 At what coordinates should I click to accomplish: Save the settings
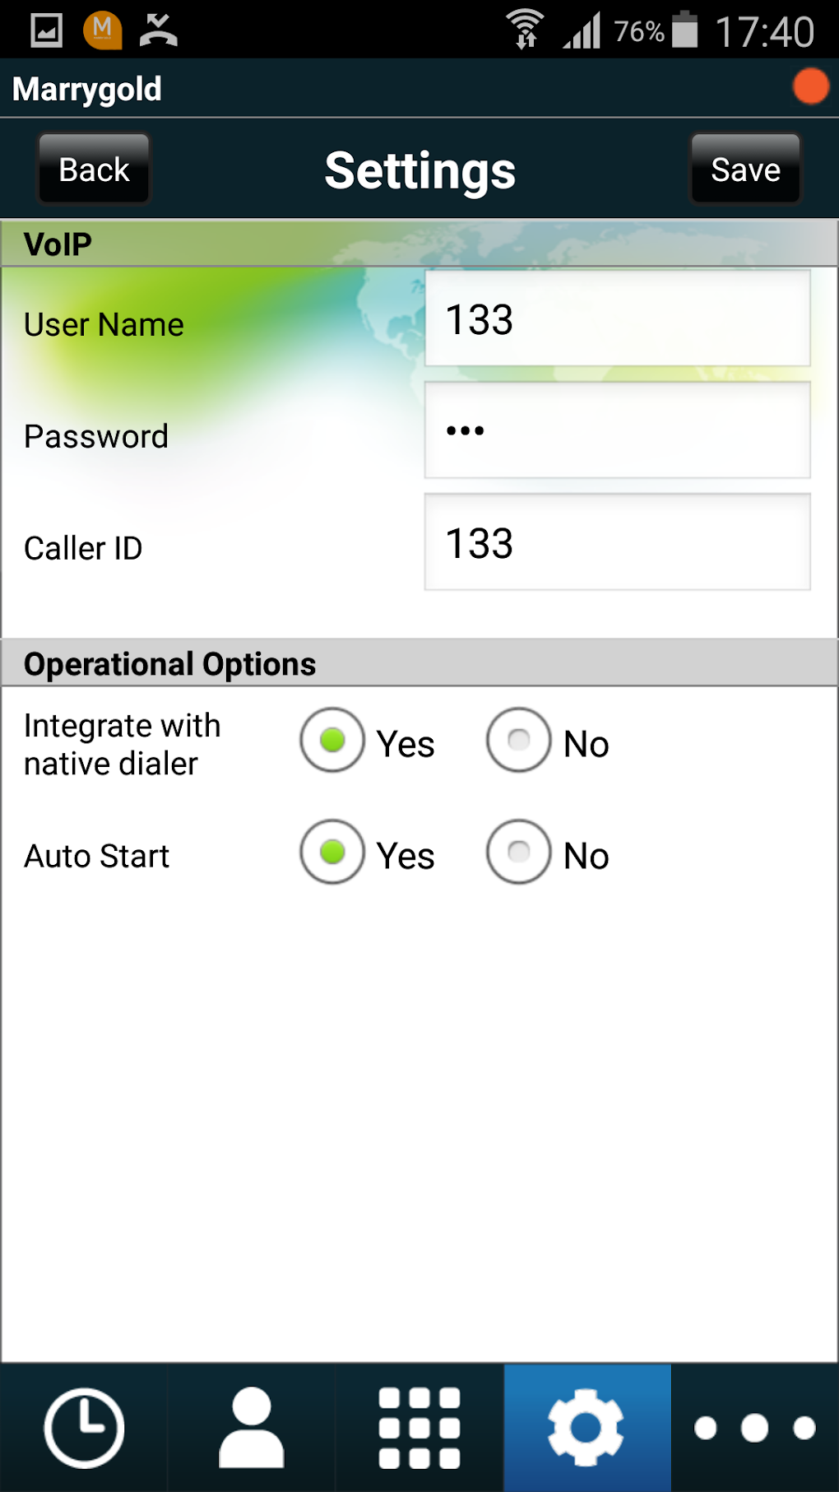(745, 170)
